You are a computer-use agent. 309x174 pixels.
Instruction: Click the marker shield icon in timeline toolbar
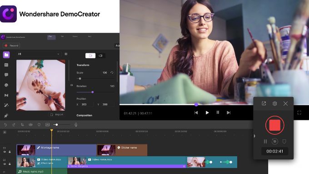[x=39, y=125]
